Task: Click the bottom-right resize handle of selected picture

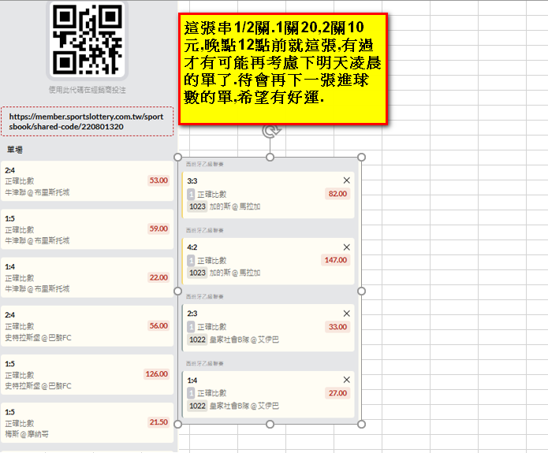Action: 362,425
